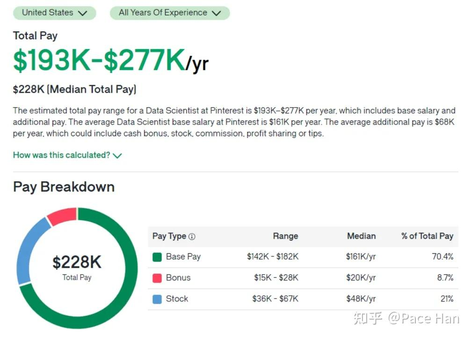Click the chevron after How was this calculated
Image resolution: width=472 pixels, height=337 pixels.
click(117, 156)
